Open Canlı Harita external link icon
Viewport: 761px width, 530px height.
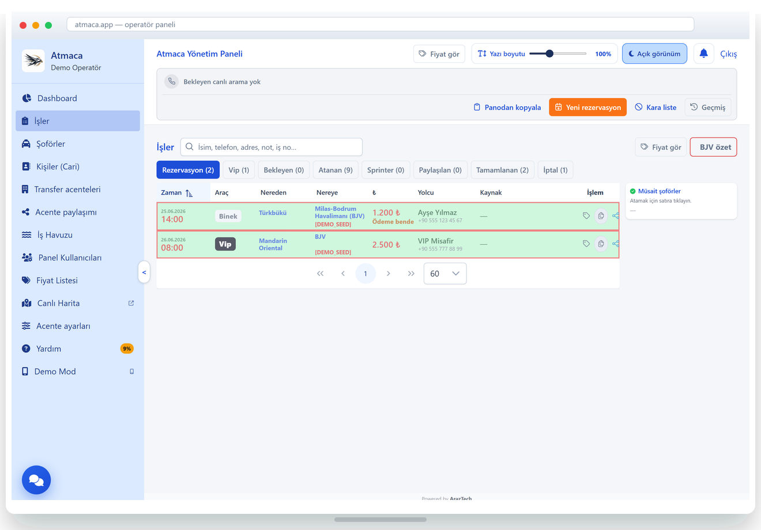click(131, 303)
